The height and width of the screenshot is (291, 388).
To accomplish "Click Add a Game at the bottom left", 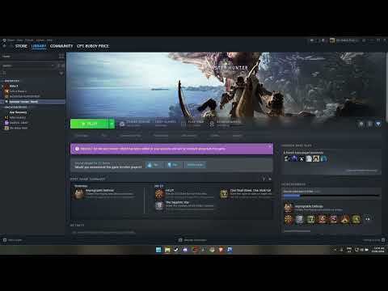I will click(12, 240).
